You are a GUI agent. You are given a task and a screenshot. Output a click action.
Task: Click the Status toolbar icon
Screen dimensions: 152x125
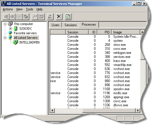point(41,17)
